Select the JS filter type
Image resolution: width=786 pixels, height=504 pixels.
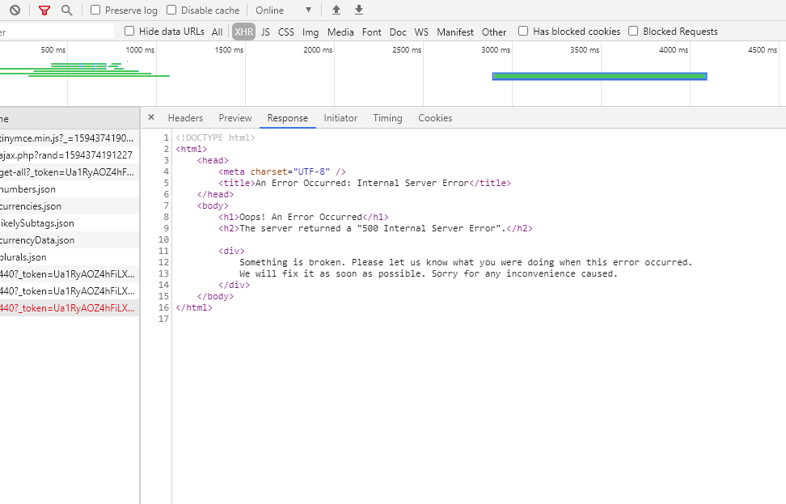point(265,32)
